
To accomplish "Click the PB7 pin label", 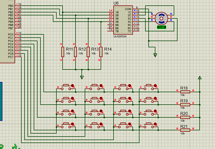I will point(11,28).
